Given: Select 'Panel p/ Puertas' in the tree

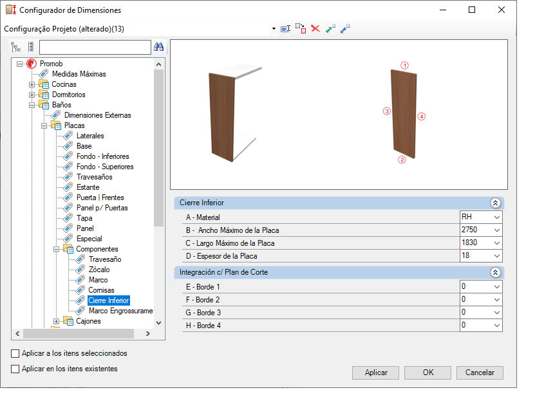Looking at the screenshot, I should (x=102, y=208).
